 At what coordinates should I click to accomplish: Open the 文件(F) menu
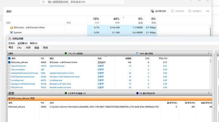tap(12, 43)
